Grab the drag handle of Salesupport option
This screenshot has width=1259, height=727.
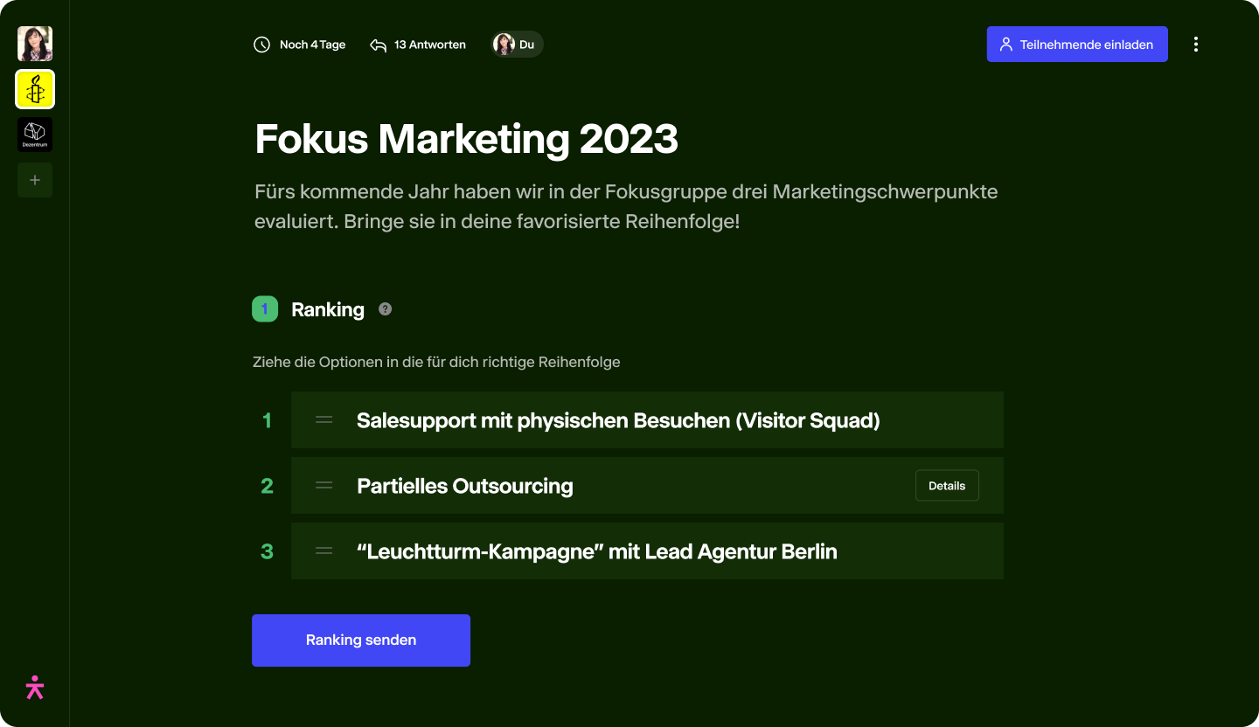[x=324, y=420]
